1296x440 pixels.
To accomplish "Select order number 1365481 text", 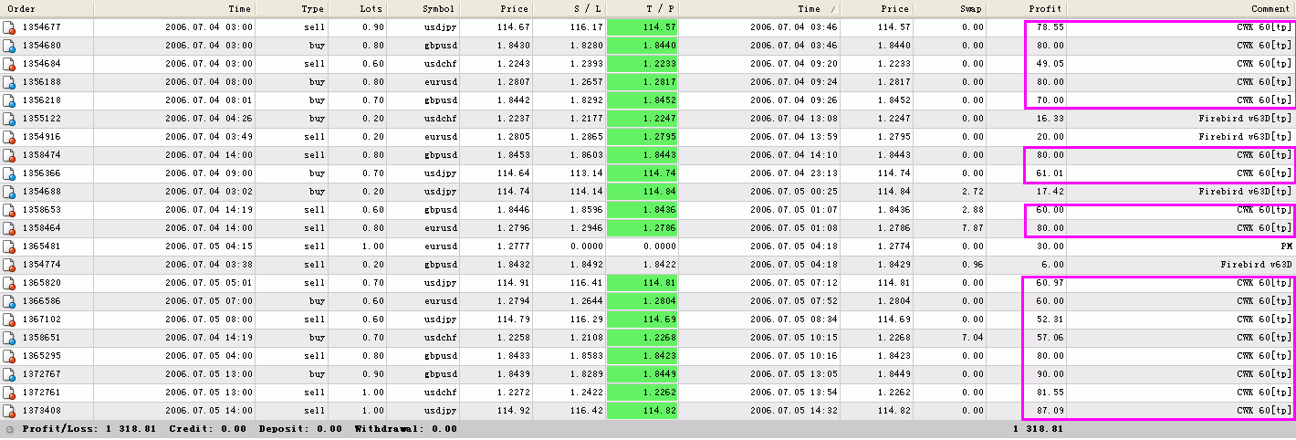I will [42, 246].
